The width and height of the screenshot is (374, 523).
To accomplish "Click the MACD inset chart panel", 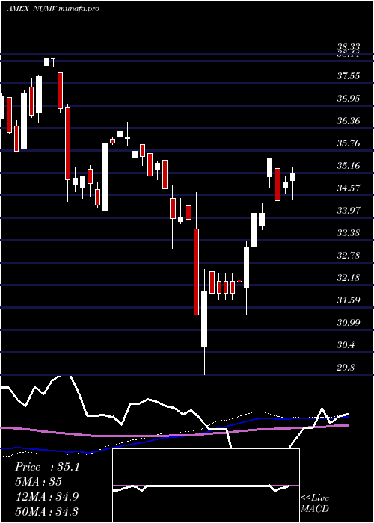I will pos(206,486).
